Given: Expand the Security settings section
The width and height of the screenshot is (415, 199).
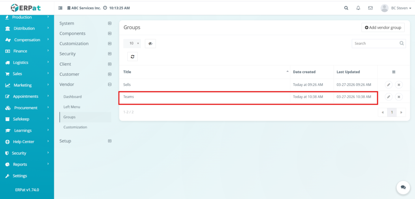Looking at the screenshot, I should (x=109, y=54).
